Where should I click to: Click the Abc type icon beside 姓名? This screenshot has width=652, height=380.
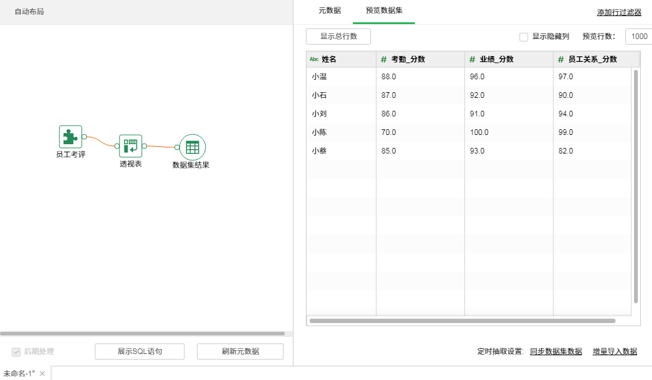coord(314,59)
